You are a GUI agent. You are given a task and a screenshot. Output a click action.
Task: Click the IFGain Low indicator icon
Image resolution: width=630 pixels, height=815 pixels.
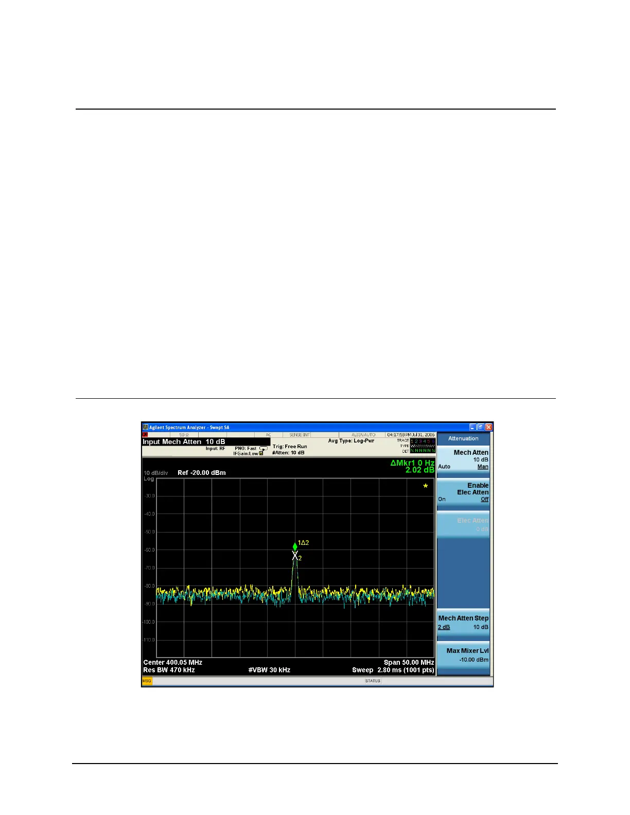click(x=261, y=453)
